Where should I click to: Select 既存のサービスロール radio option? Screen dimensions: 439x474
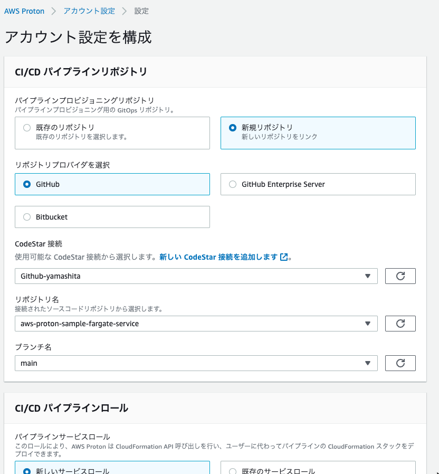click(233, 471)
